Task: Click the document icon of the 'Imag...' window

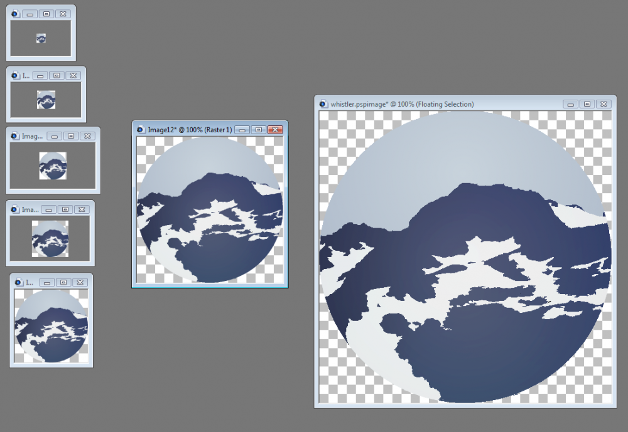Action: [14, 136]
